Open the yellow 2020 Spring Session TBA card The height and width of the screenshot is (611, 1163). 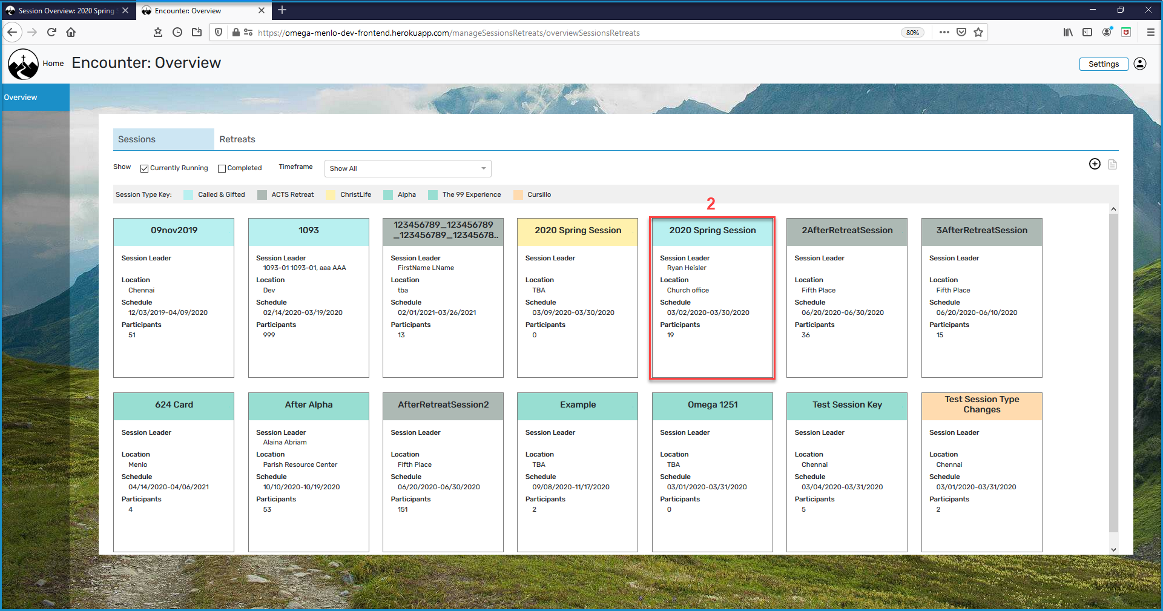click(578, 298)
